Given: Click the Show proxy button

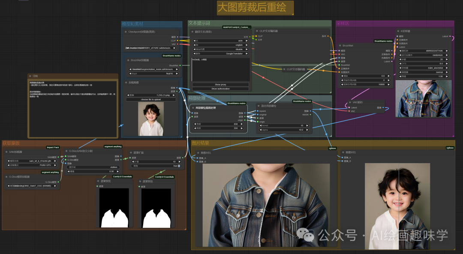Looking at the screenshot, I should coord(220,84).
